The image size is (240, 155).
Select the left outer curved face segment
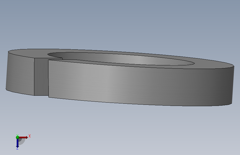click(x=20, y=73)
